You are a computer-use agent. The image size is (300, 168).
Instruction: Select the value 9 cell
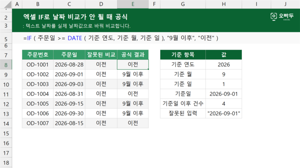pos(224,74)
